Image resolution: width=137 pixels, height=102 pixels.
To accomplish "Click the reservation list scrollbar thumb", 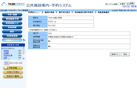I will 24,52.
